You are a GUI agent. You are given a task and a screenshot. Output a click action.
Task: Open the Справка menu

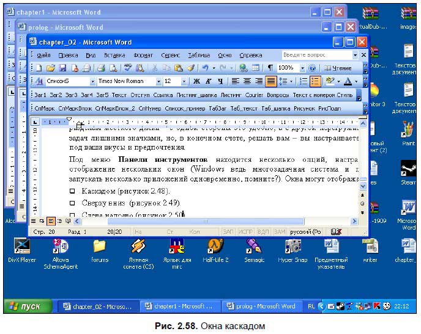251,55
